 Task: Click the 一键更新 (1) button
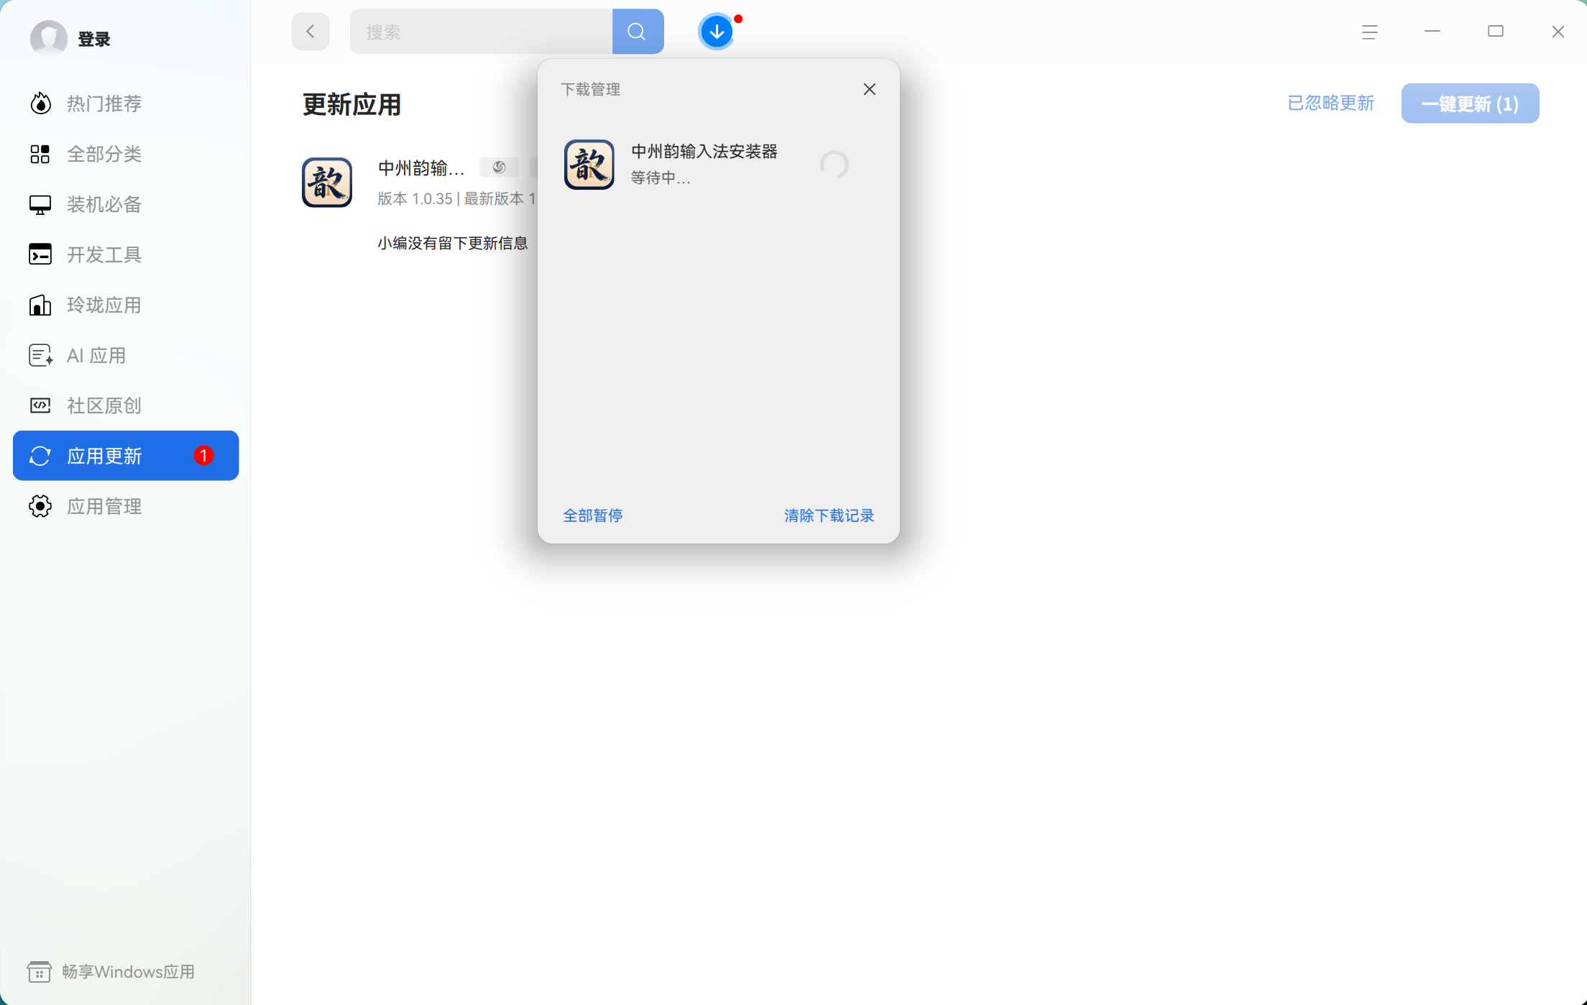pos(1470,104)
